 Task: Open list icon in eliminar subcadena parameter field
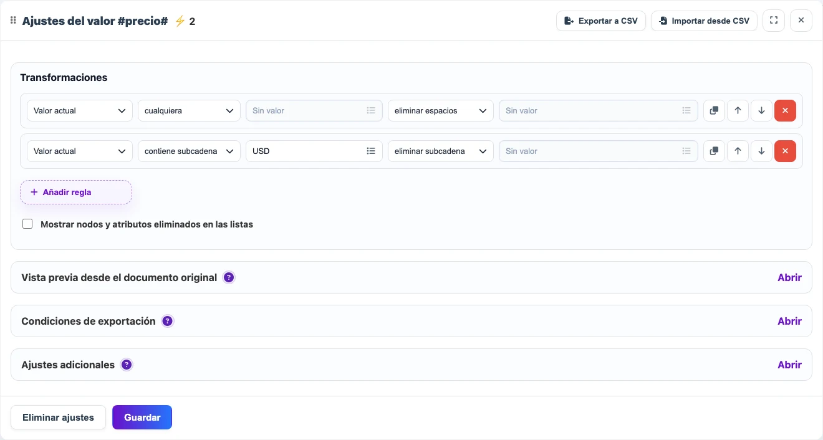coord(686,151)
